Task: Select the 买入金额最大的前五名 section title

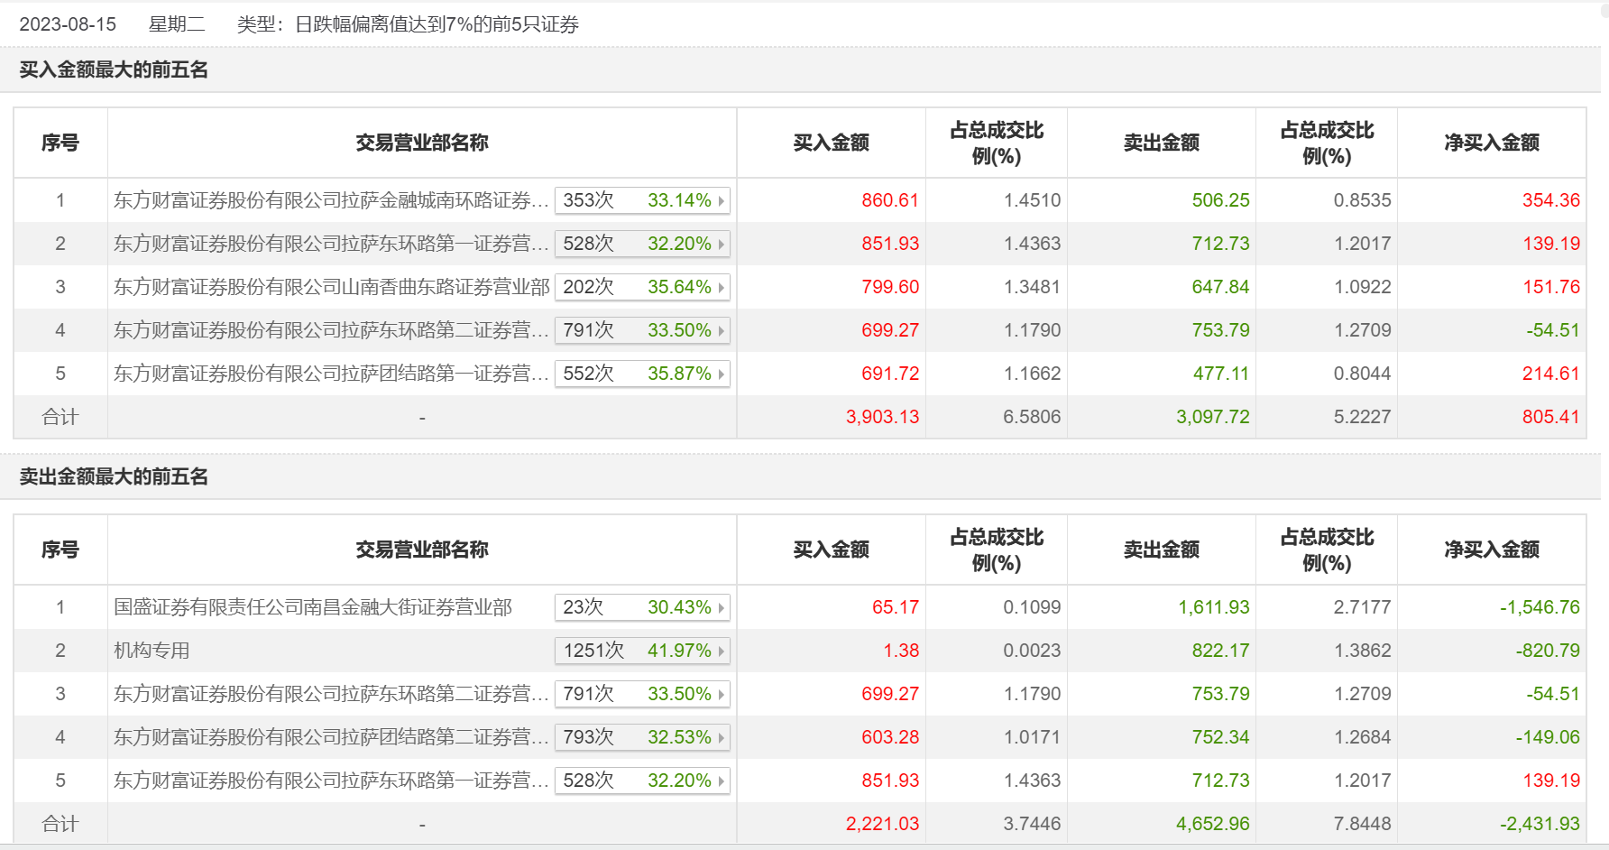Action: click(114, 69)
